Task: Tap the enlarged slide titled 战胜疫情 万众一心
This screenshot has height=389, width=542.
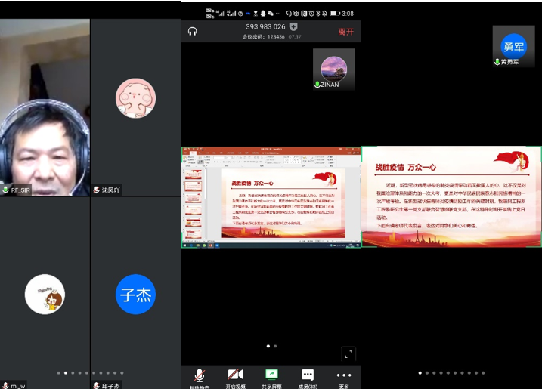Action: pyautogui.click(x=451, y=196)
